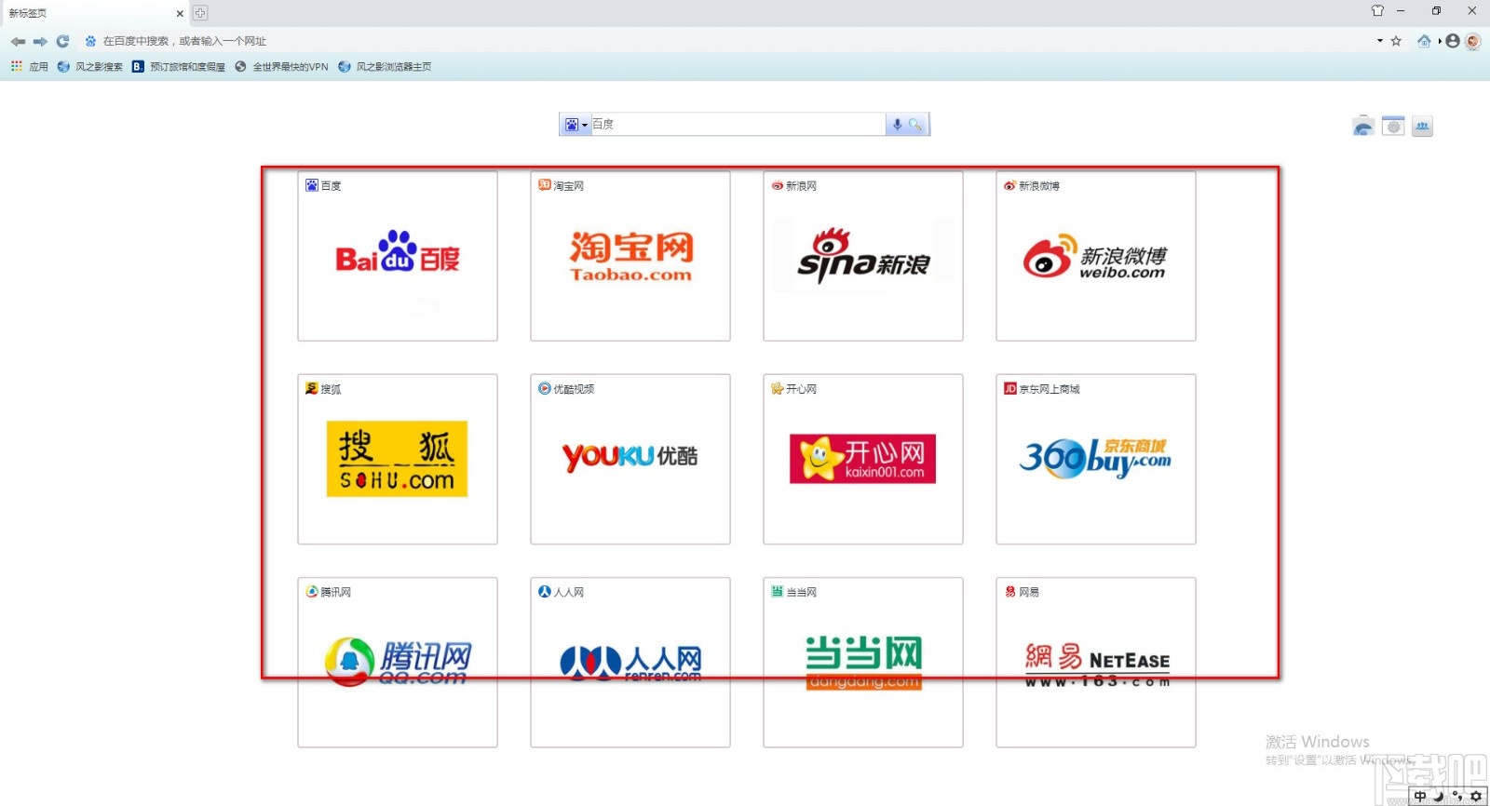Submit search with the magnifier icon

tap(916, 125)
